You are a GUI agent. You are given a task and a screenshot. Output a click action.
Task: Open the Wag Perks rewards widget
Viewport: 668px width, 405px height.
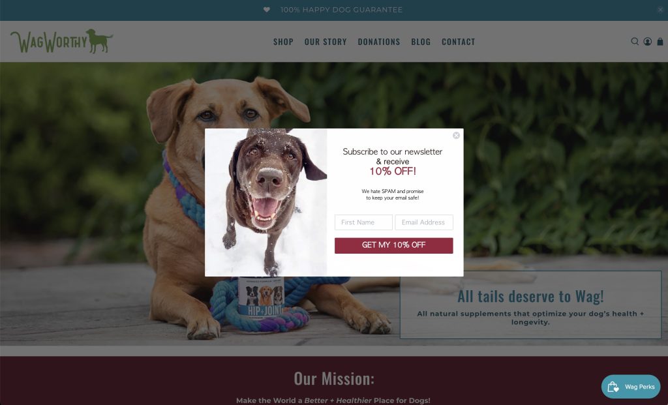tap(631, 387)
